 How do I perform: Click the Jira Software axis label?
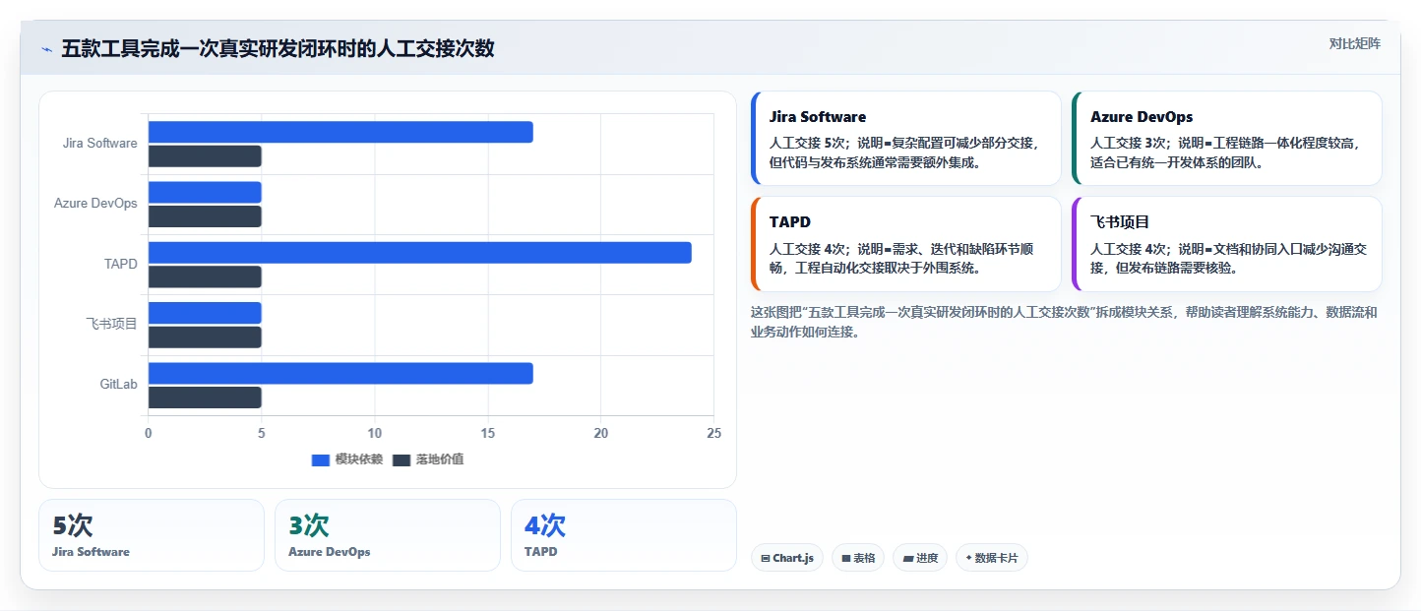tap(100, 144)
